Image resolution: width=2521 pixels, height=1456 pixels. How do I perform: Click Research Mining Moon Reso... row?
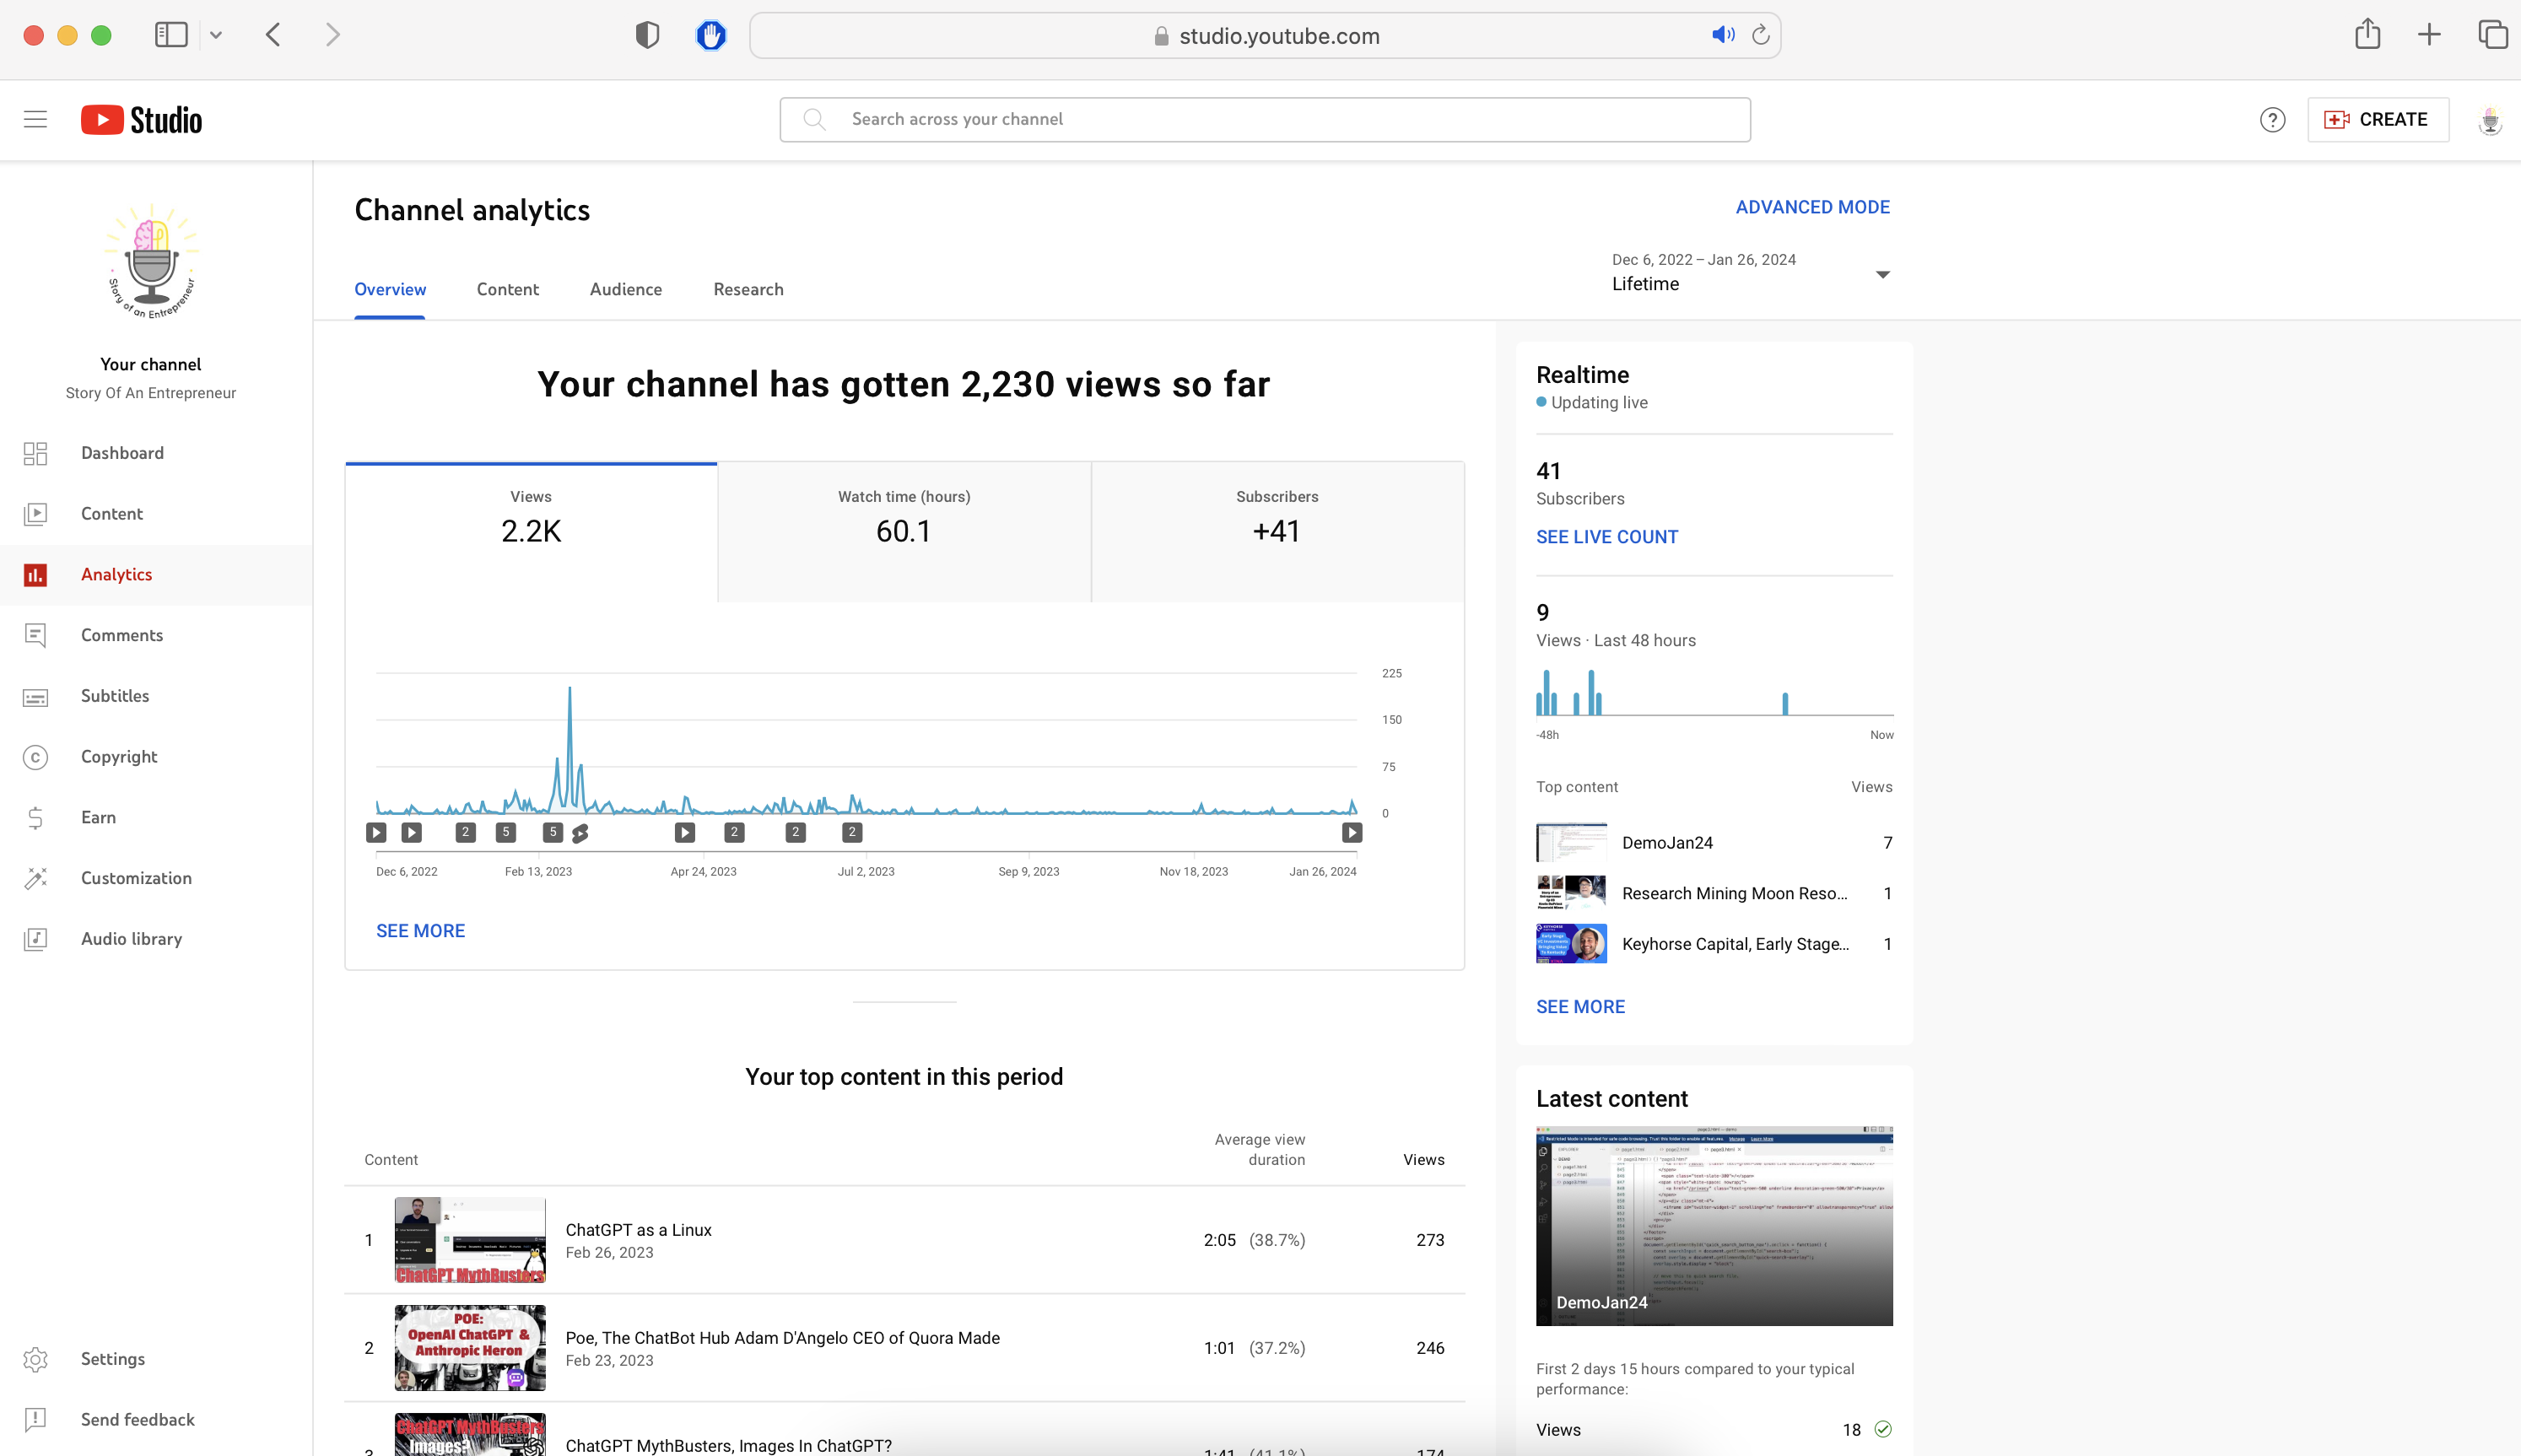tap(1714, 893)
